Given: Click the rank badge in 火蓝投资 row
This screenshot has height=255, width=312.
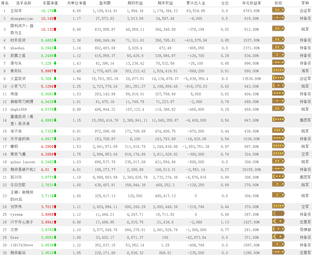Looking at the screenshot, I should (x=278, y=78).
